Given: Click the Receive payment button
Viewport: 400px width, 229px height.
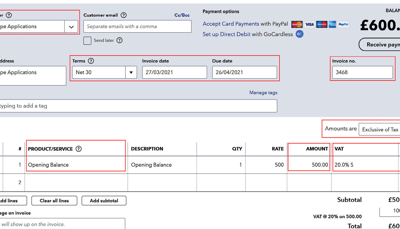Looking at the screenshot, I should click(x=384, y=44).
